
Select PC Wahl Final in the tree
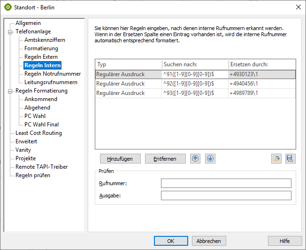(x=41, y=125)
